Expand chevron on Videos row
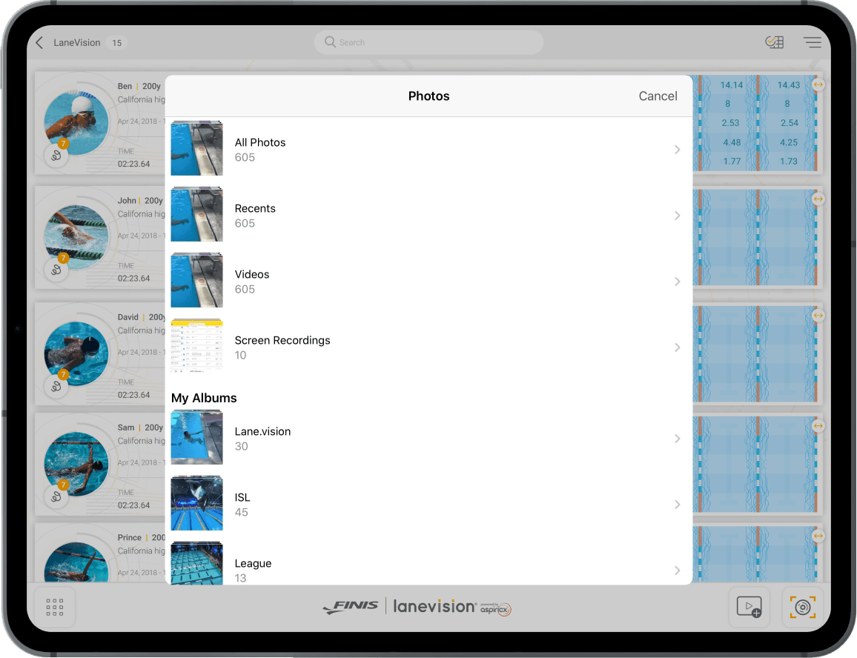 point(677,282)
